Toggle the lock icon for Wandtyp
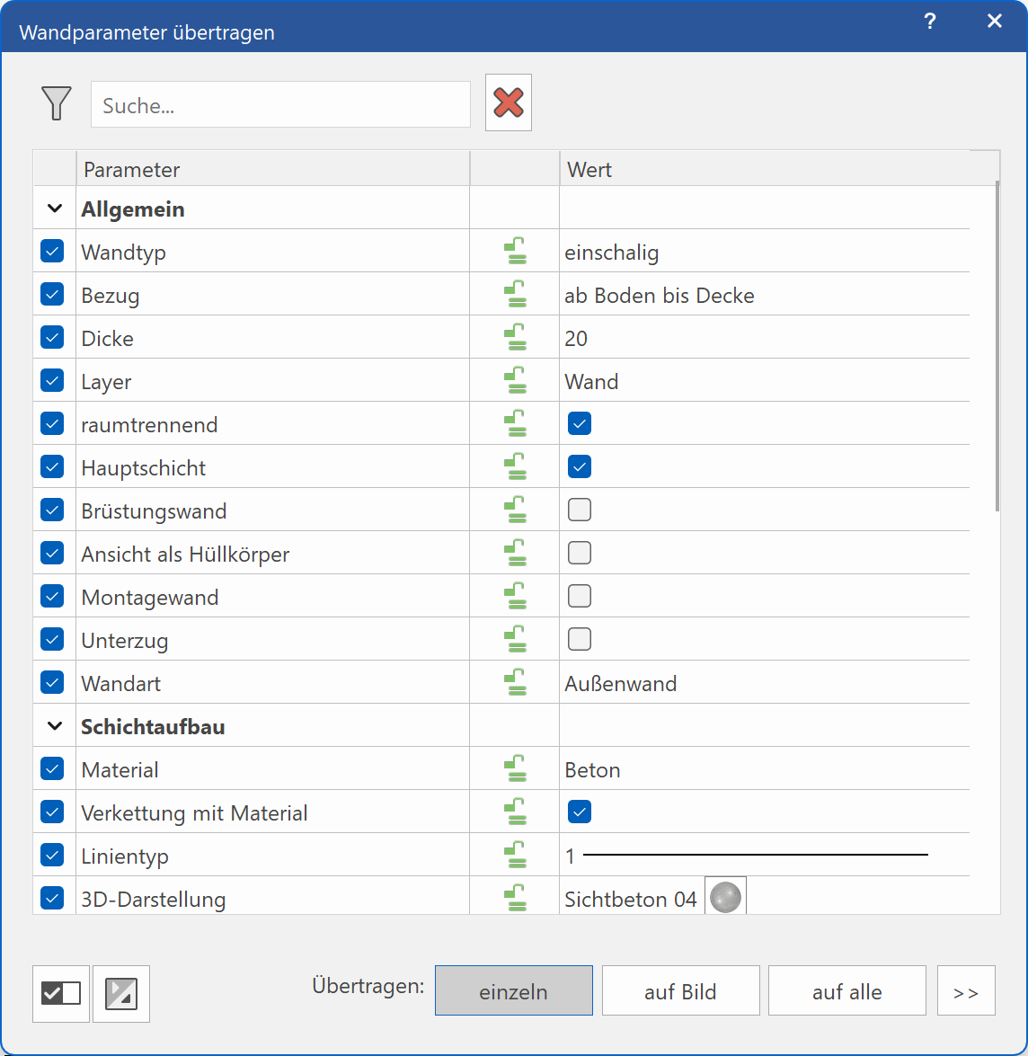The width and height of the screenshot is (1028, 1056). [514, 252]
